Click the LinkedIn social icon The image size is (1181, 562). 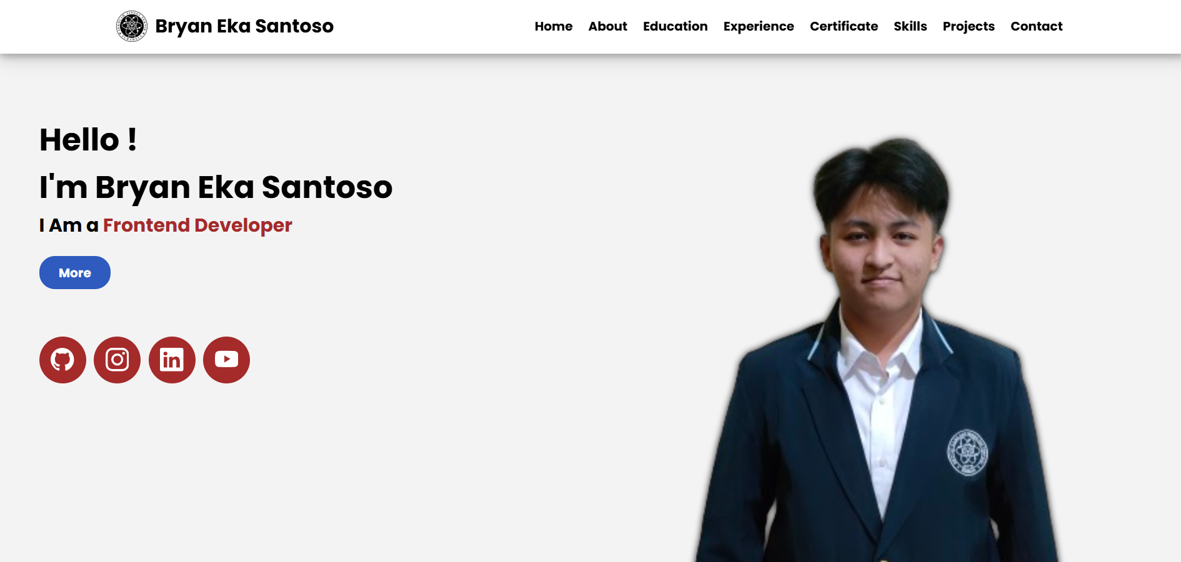point(172,360)
